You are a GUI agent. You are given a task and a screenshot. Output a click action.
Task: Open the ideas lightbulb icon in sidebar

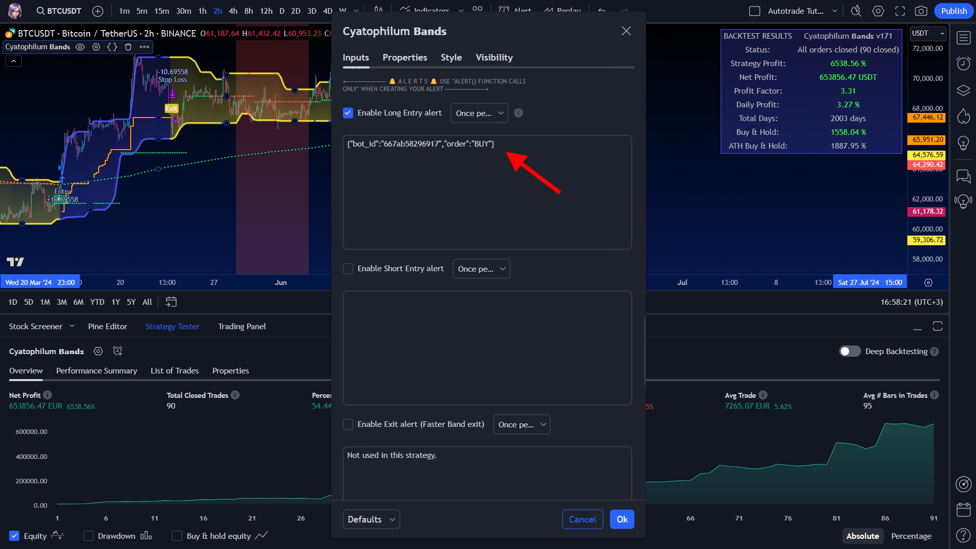pos(963,143)
